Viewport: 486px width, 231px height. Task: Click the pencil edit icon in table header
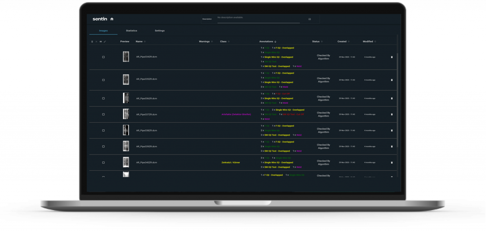(x=105, y=42)
